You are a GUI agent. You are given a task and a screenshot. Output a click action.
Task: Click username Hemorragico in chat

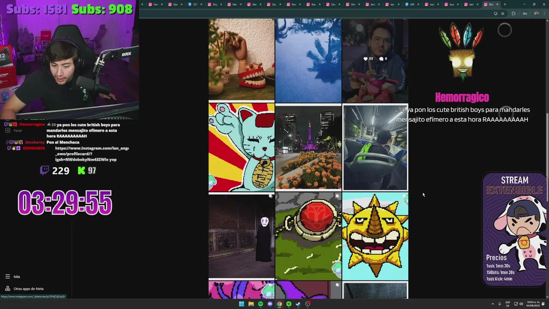tap(32, 124)
